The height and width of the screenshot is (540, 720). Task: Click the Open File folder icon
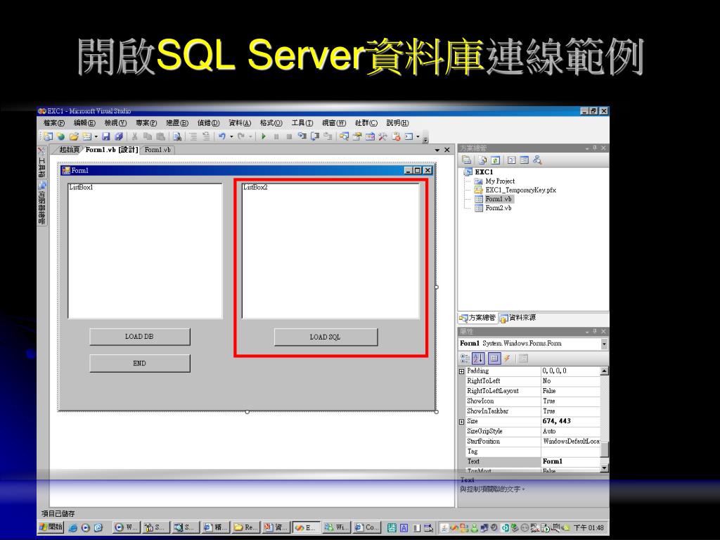[x=74, y=136]
